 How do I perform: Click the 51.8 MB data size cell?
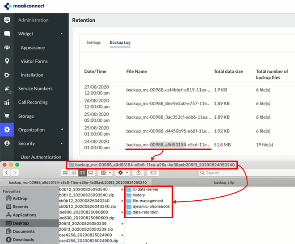click(x=223, y=145)
